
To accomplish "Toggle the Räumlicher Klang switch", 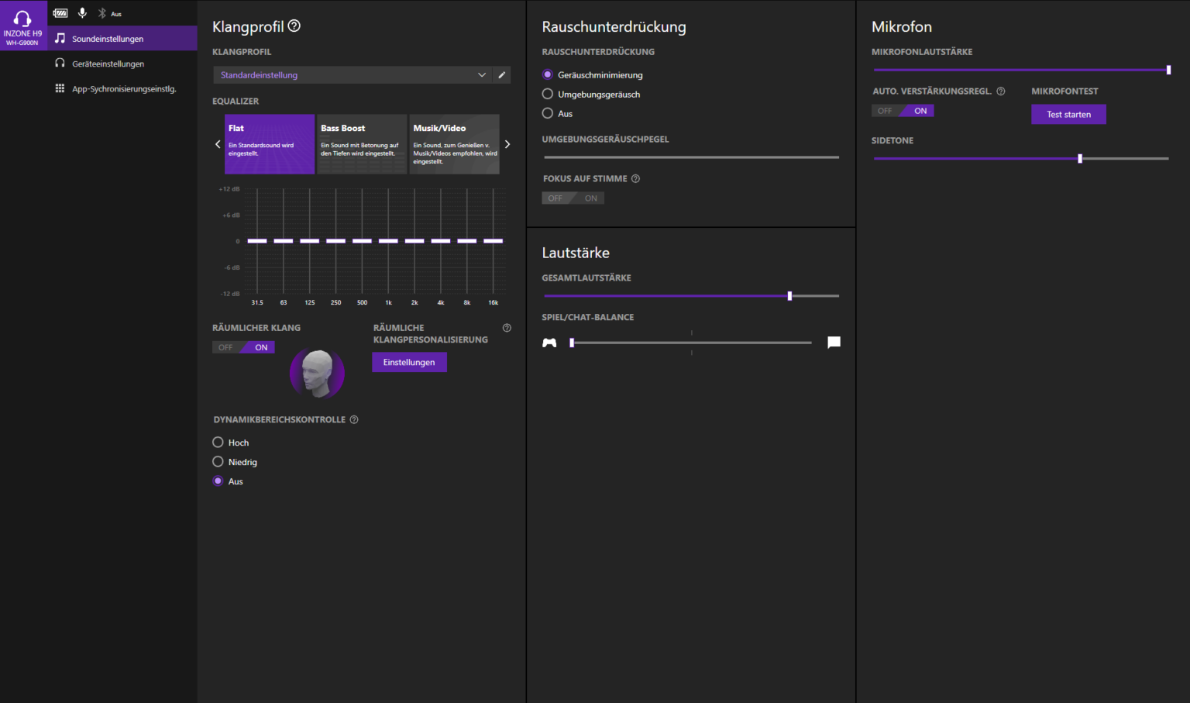I will [x=243, y=347].
